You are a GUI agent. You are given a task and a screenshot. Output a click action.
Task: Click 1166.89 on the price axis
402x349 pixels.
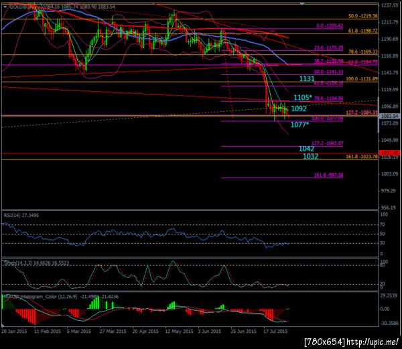(389, 56)
